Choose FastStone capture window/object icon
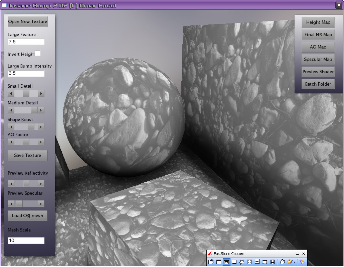The width and height of the screenshot is (344, 267). (226, 262)
